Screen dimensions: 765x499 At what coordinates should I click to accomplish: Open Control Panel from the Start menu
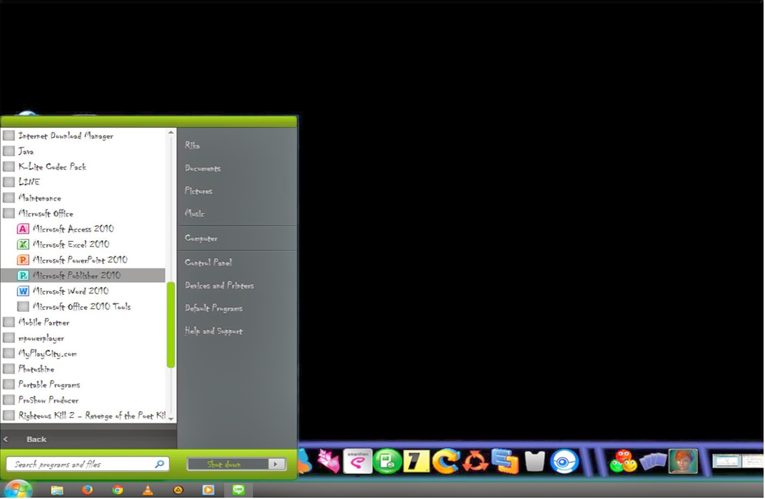[208, 262]
